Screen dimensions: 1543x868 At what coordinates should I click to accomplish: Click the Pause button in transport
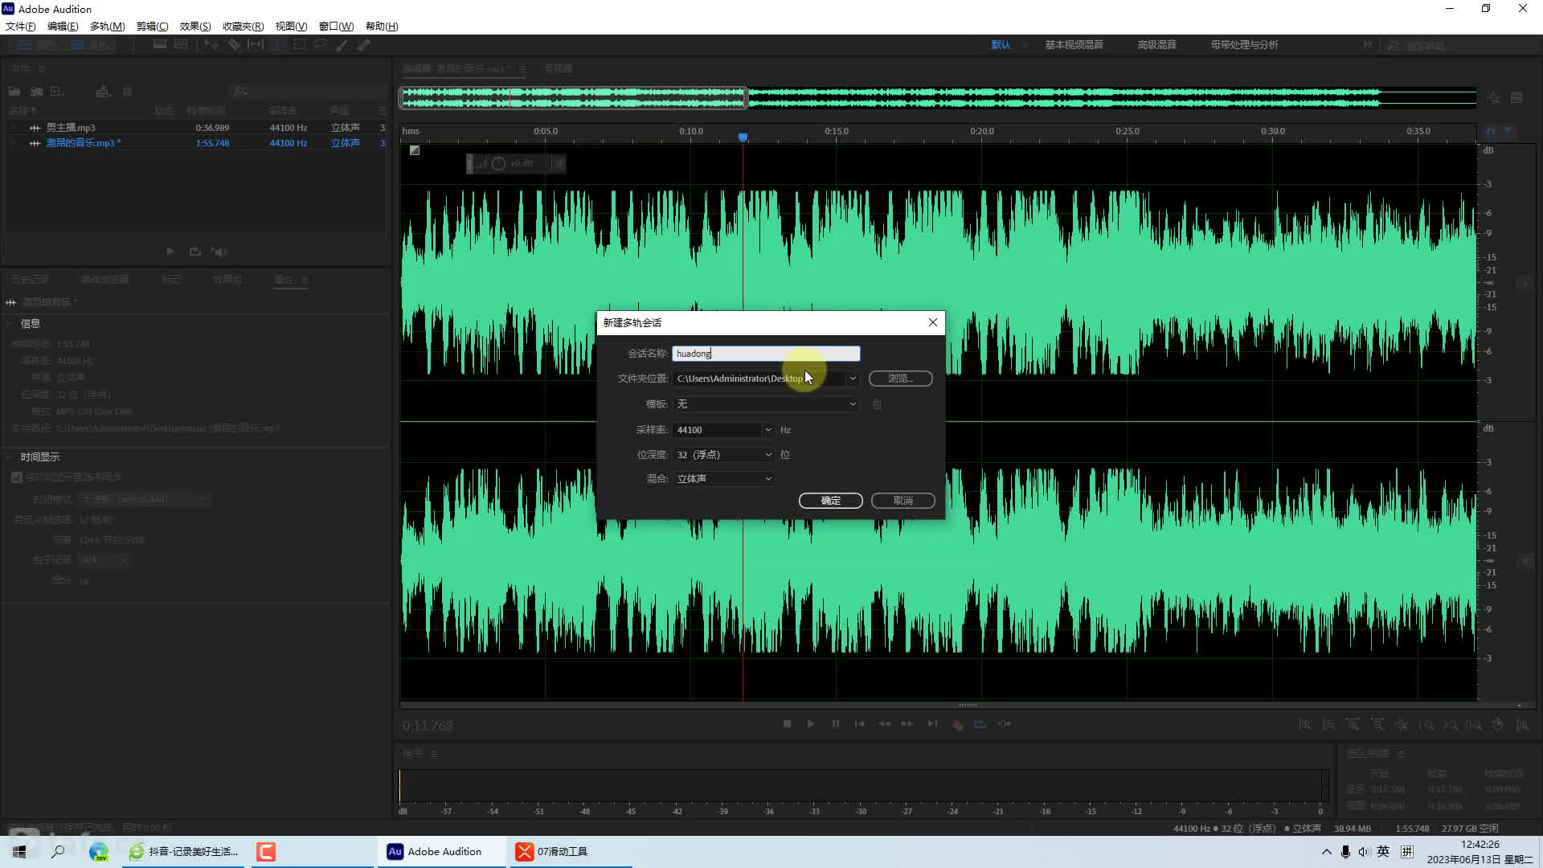point(835,724)
